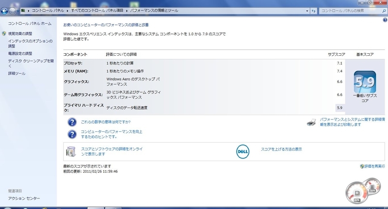Open コントロール パネル ホーム link
This screenshot has width=388, height=209.
pyautogui.click(x=30, y=23)
